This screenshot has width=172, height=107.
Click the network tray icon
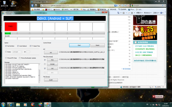pyautogui.click(x=159, y=105)
